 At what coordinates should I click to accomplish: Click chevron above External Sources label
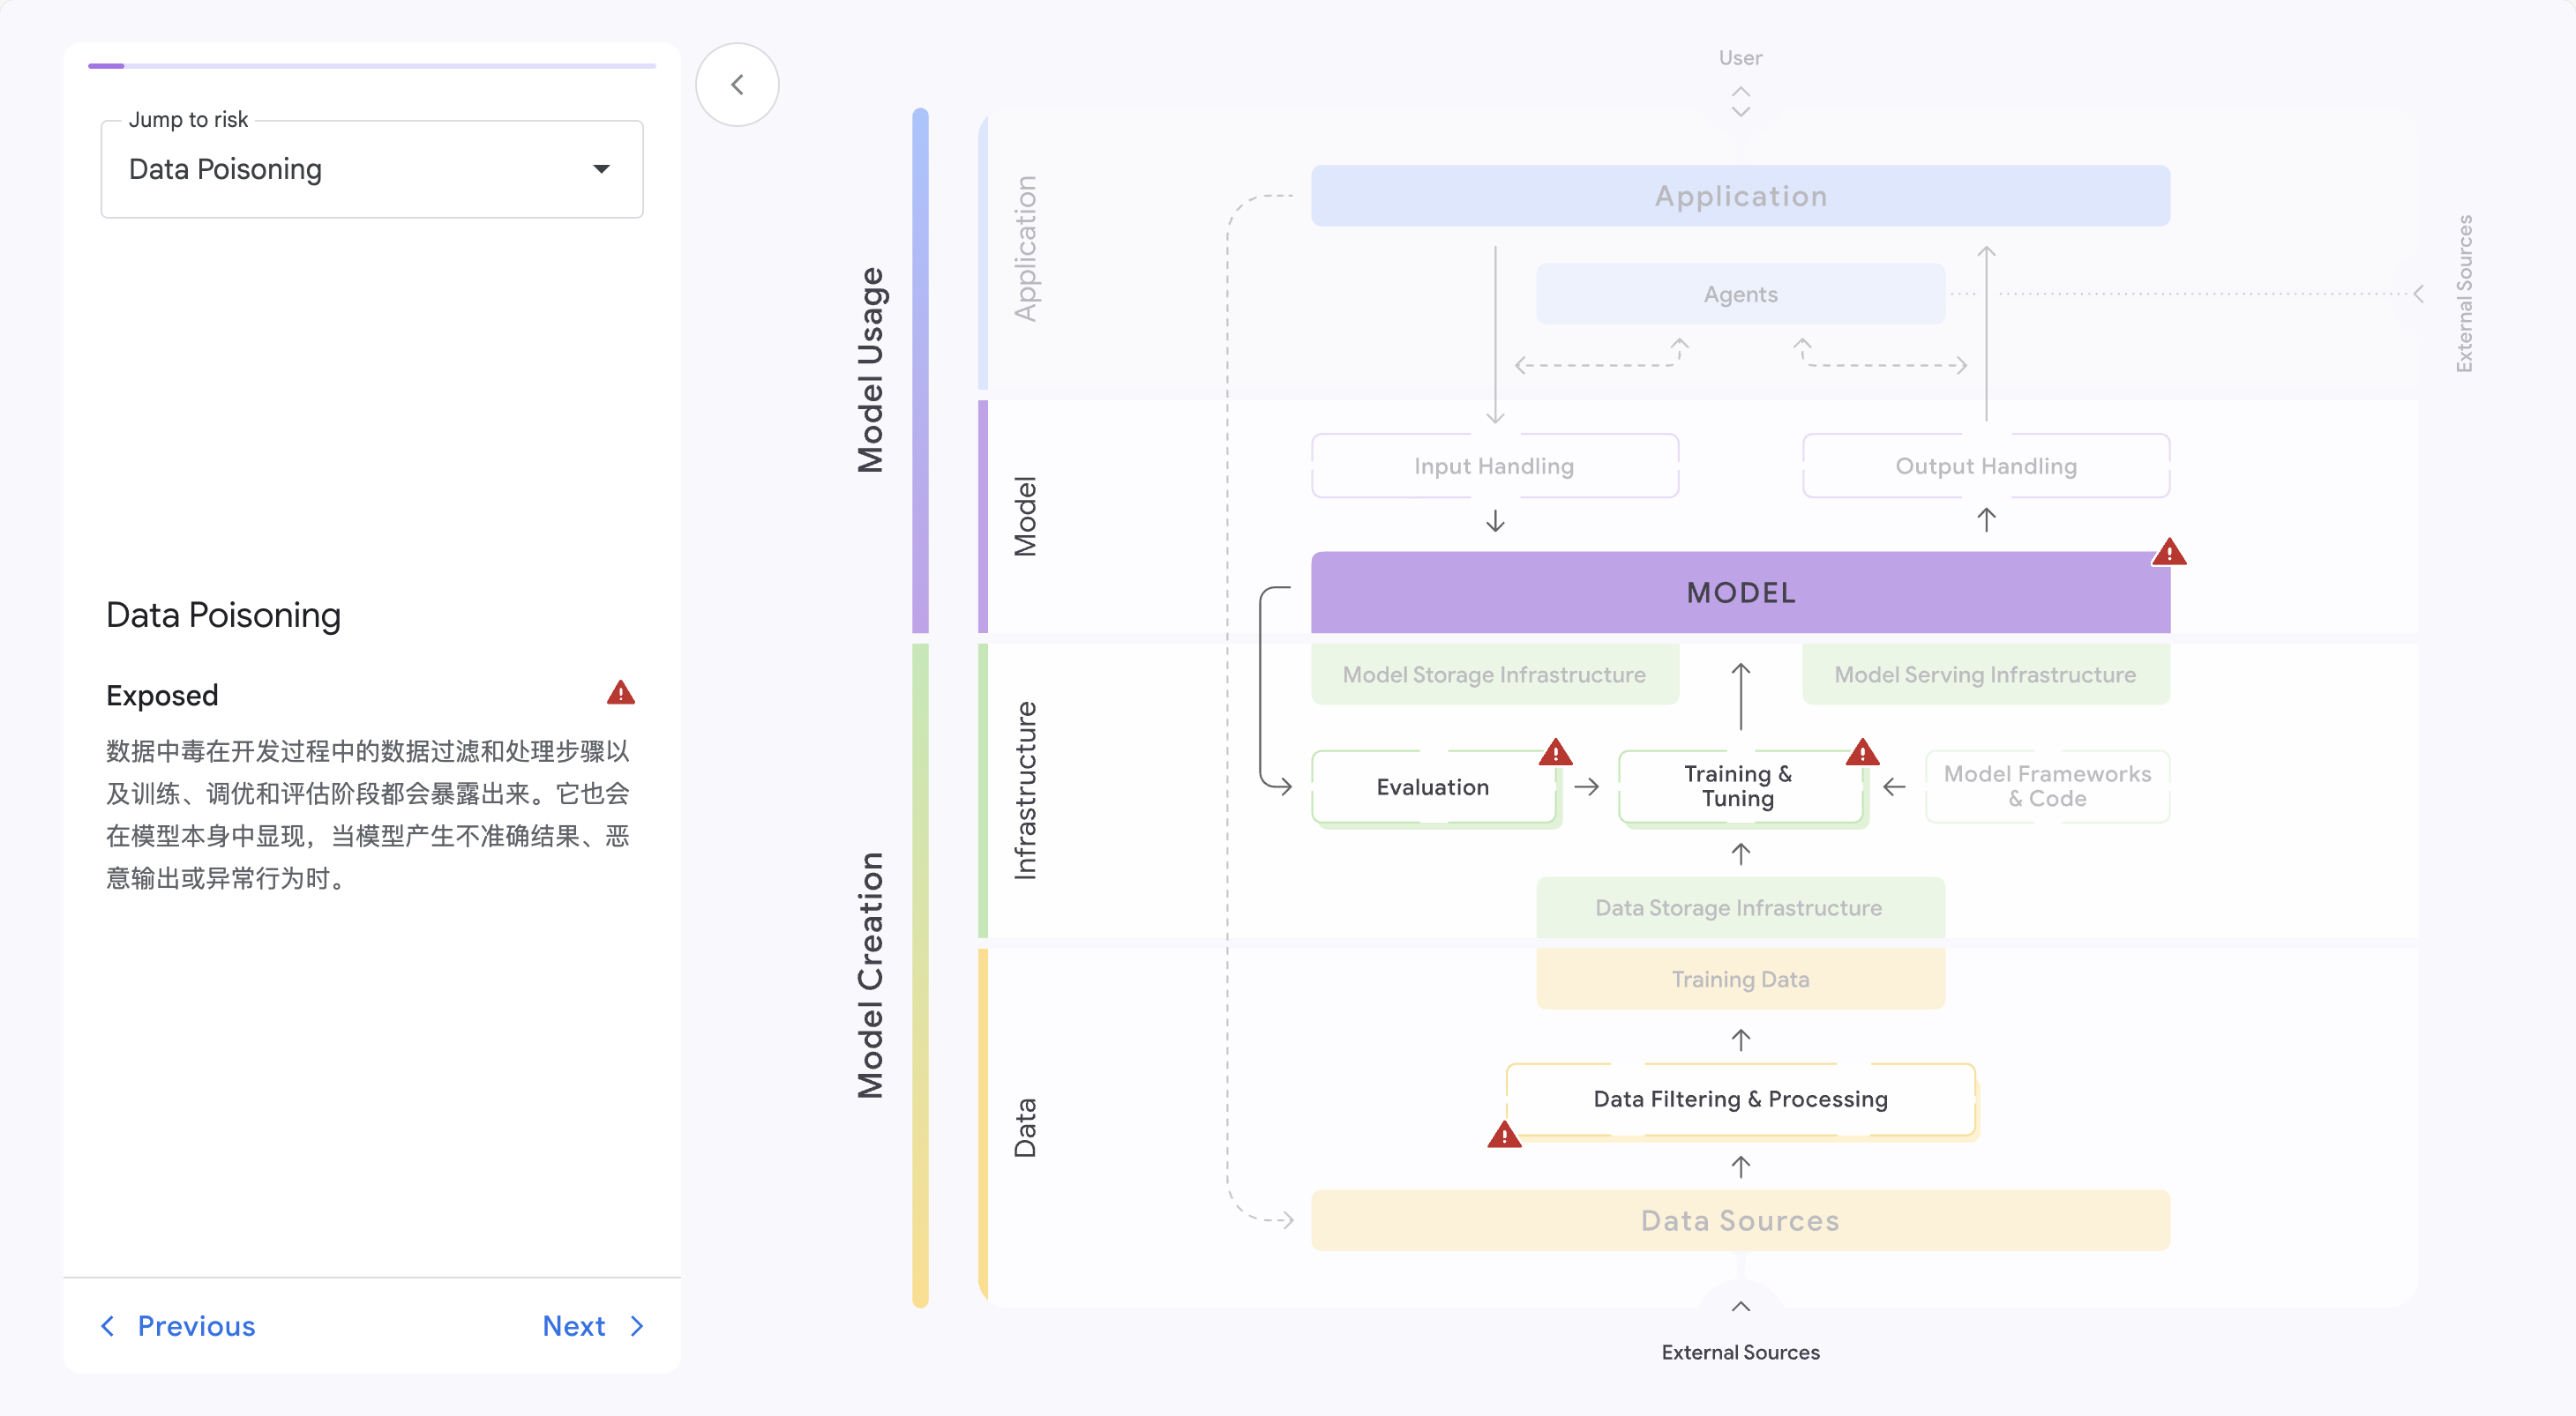1740,1306
